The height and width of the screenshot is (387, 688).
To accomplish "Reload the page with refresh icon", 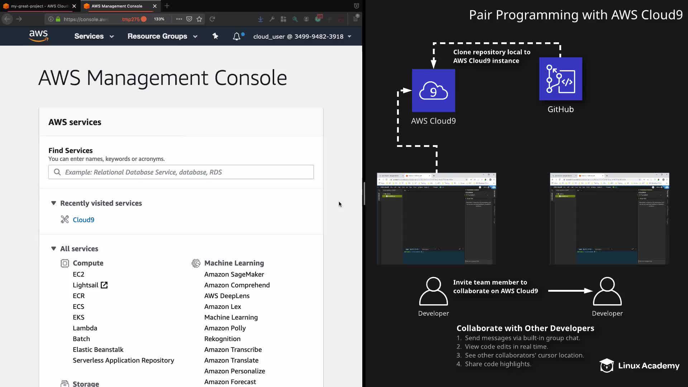I will [x=212, y=19].
